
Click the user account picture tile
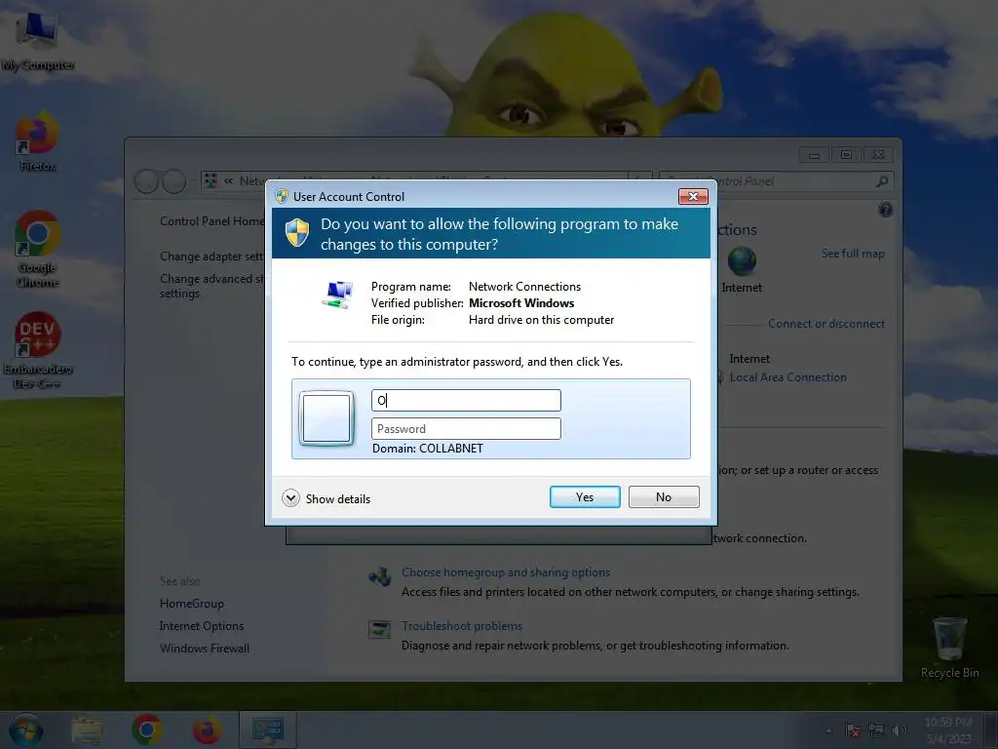pyautogui.click(x=326, y=417)
